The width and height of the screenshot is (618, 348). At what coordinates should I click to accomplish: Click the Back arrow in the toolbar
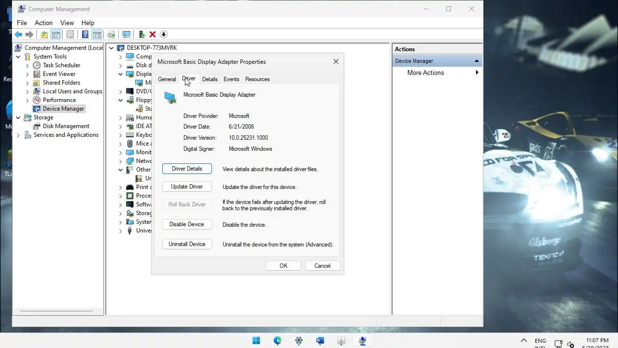point(18,34)
